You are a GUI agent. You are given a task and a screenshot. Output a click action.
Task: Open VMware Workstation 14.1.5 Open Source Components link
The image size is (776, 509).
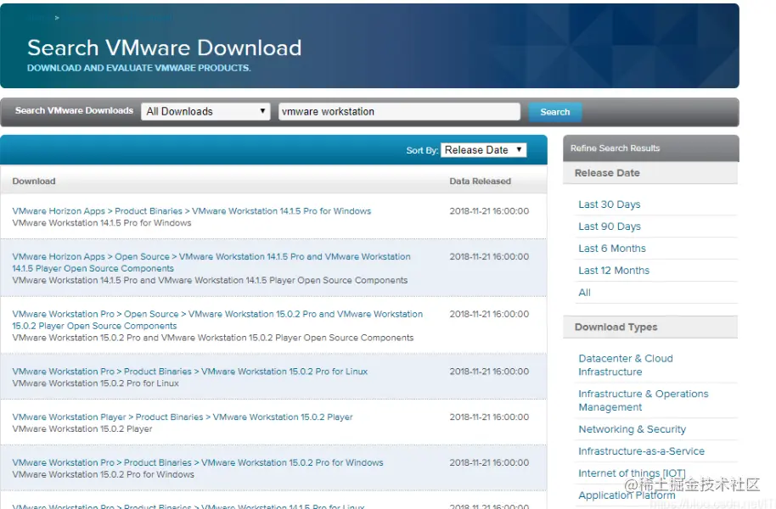(x=211, y=263)
